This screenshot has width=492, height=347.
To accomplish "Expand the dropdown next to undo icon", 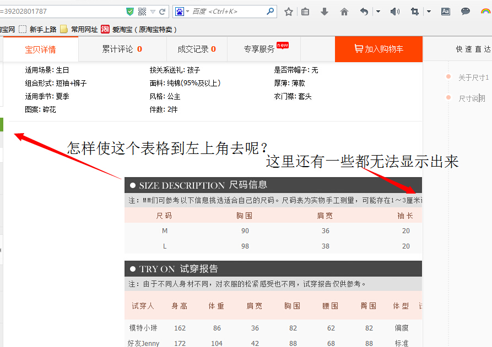I will coord(378,12).
